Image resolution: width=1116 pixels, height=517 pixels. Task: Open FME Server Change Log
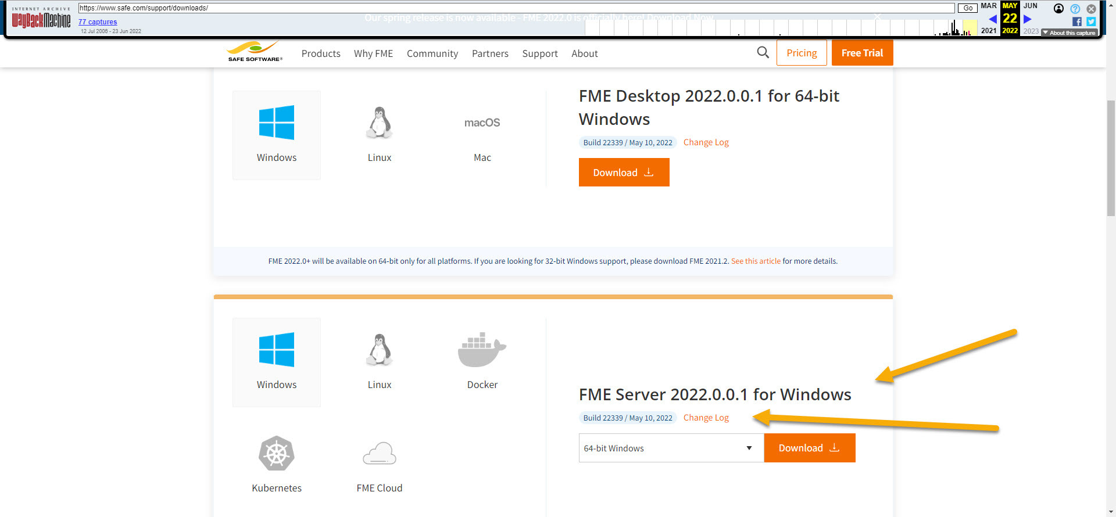click(706, 418)
